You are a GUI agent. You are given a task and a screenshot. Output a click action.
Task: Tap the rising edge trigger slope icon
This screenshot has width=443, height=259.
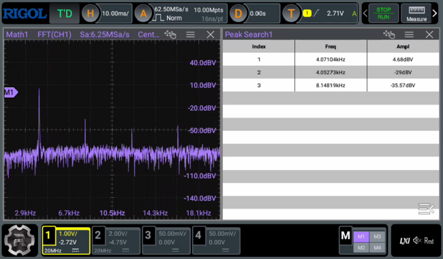click(316, 13)
